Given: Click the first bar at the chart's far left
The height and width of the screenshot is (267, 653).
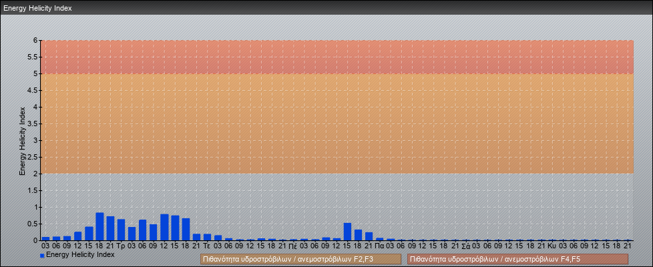Looking at the screenshot, I should 45,238.
